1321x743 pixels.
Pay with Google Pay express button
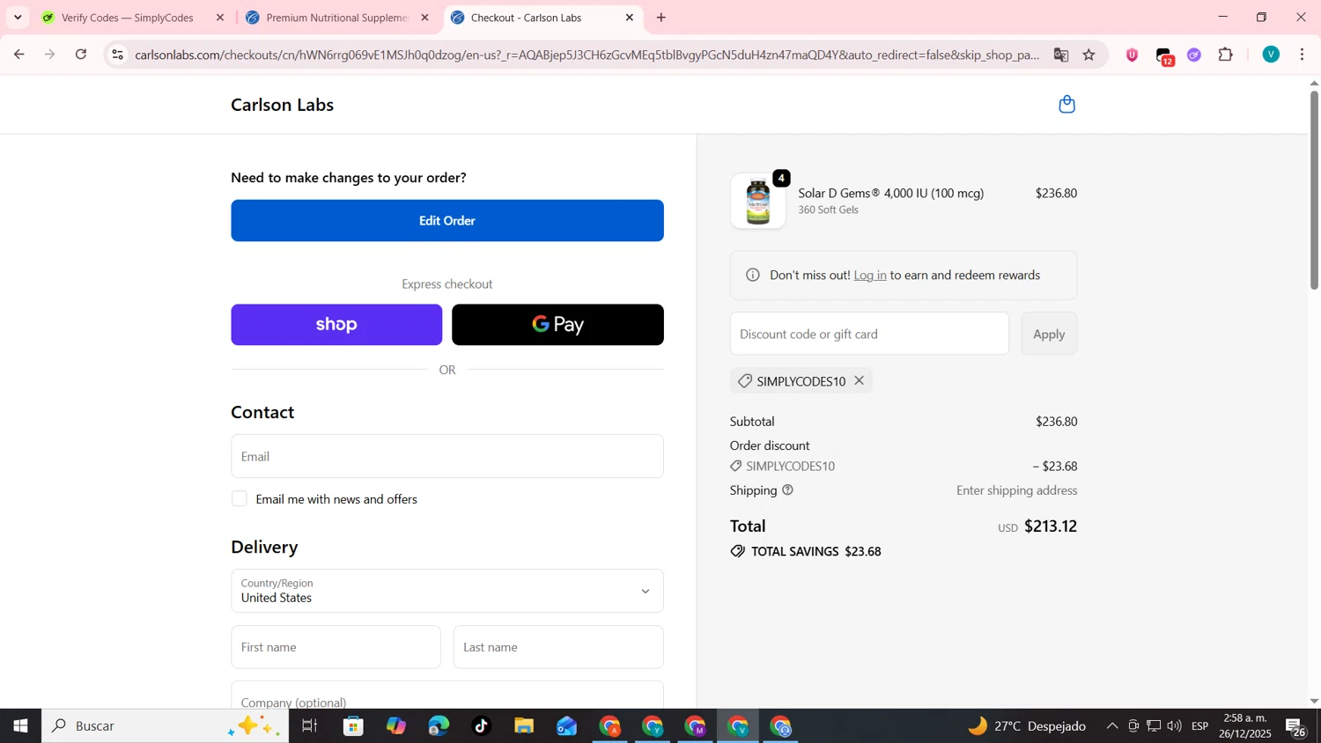click(x=557, y=325)
